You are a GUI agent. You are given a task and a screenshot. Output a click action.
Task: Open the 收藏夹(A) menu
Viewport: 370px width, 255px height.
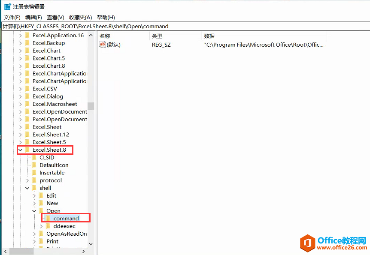point(80,18)
